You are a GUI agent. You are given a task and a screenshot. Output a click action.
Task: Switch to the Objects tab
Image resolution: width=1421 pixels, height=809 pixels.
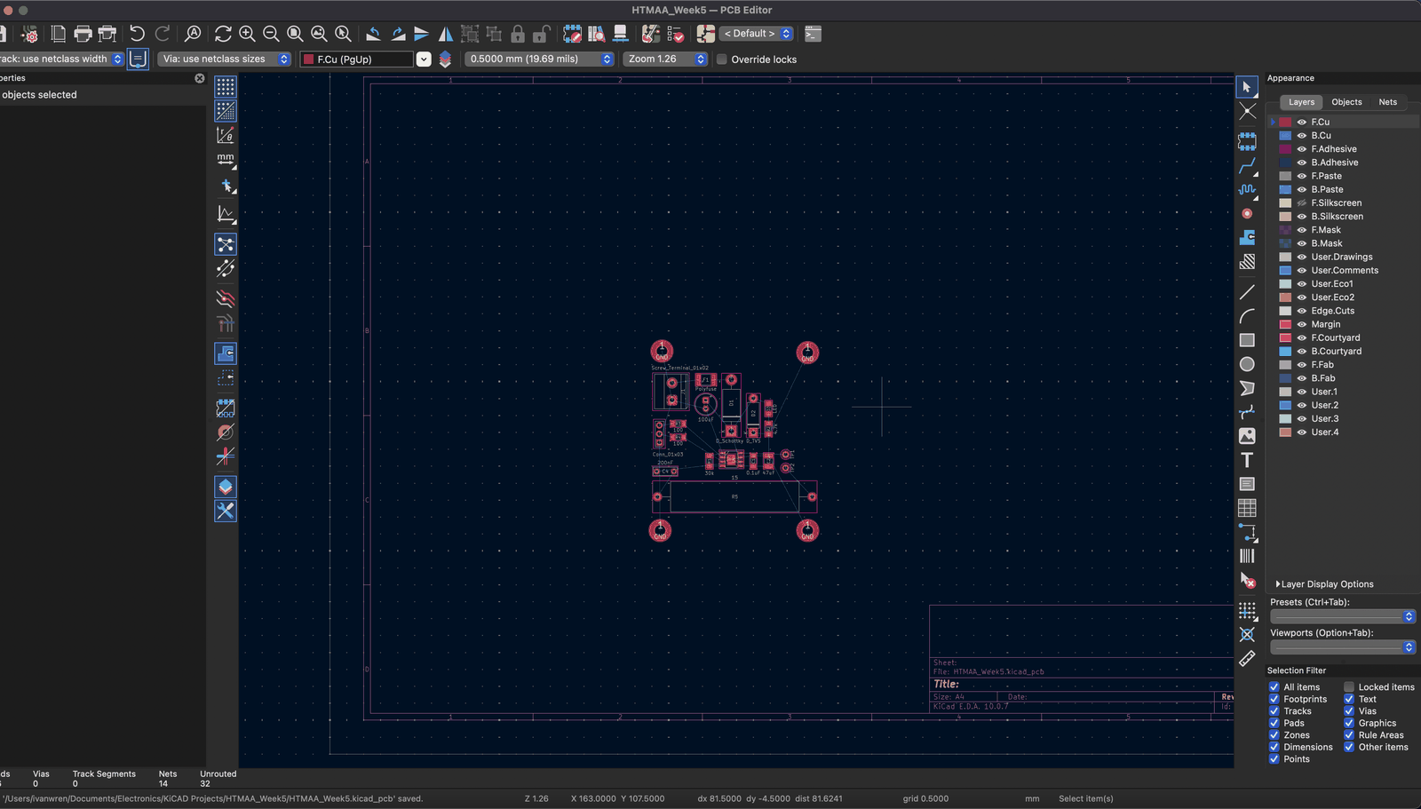coord(1346,102)
